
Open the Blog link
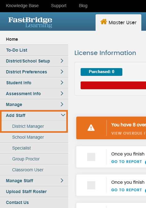coord(83,6)
